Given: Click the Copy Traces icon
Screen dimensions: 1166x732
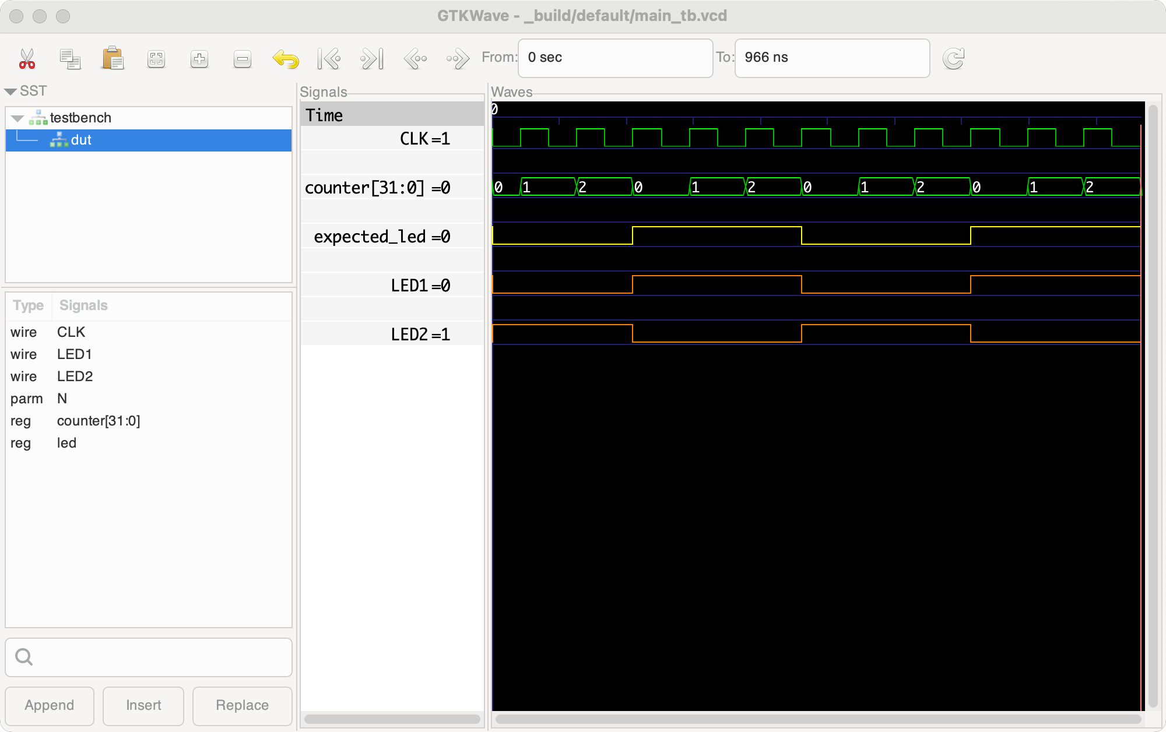Looking at the screenshot, I should click(x=70, y=58).
